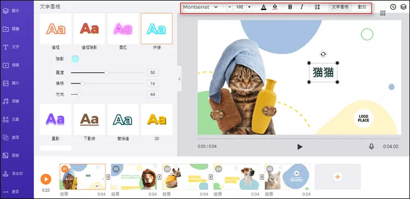Image resolution: width=410 pixels, height=199 pixels.
Task: Select the 邊框陰影 outline shadow text style
Action: coord(89,29)
